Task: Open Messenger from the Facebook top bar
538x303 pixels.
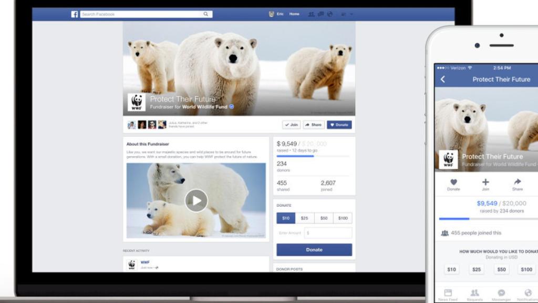Action: tap(322, 14)
